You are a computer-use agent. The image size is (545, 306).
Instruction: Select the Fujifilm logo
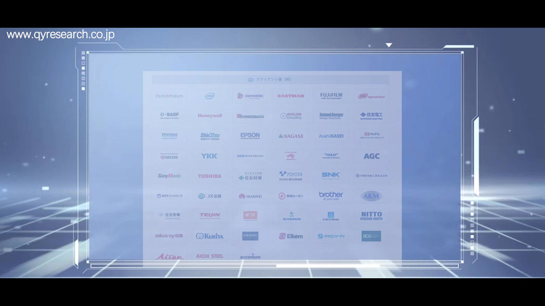[331, 95]
